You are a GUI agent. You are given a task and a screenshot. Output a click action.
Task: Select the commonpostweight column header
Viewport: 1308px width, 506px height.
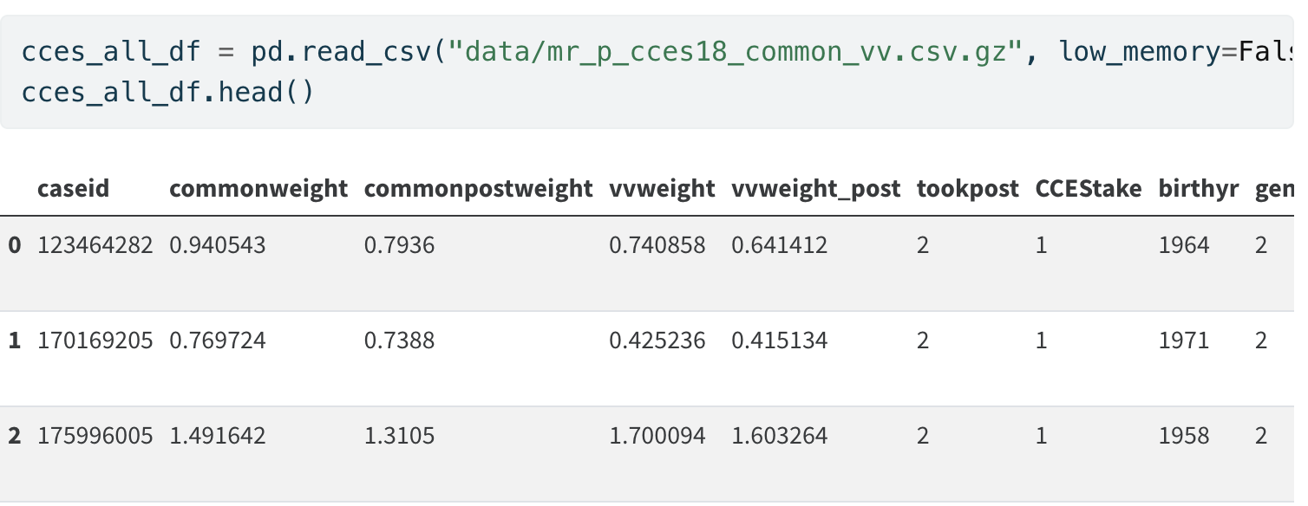tap(478, 189)
